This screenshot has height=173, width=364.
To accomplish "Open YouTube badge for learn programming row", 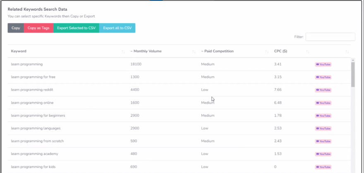I will pyautogui.click(x=323, y=64).
